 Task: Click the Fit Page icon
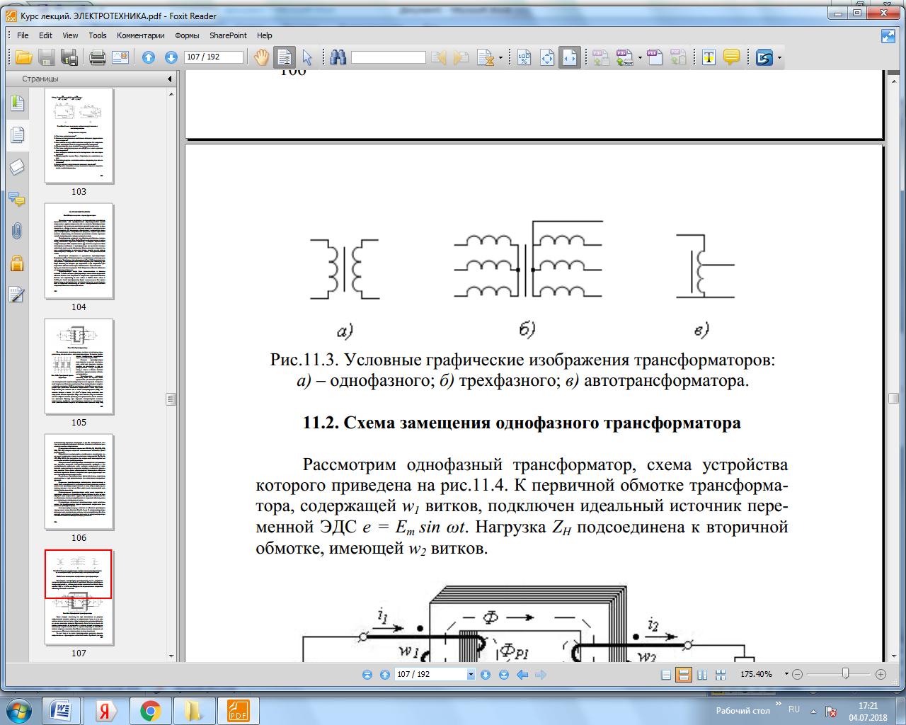[547, 57]
